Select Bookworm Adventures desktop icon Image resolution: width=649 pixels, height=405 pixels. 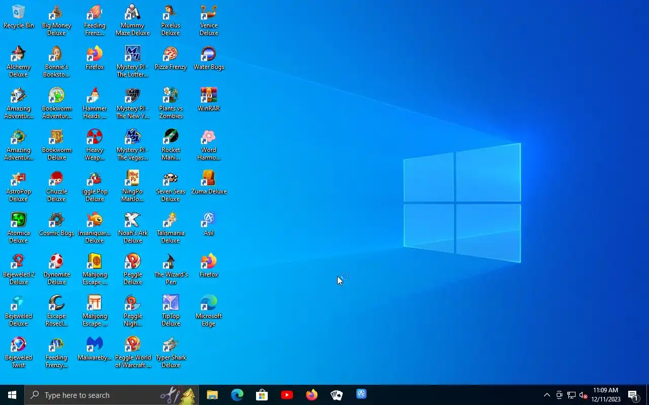pos(57,103)
